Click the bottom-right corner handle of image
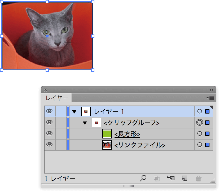 coord(93,70)
